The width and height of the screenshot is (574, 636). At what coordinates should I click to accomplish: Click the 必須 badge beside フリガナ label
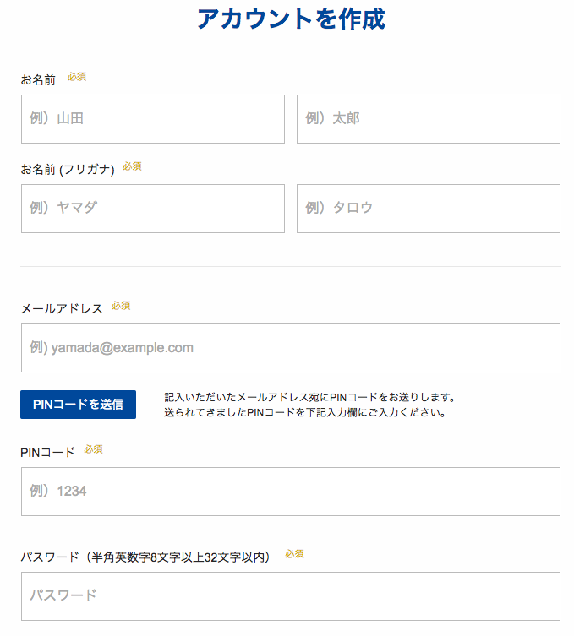coord(133,166)
